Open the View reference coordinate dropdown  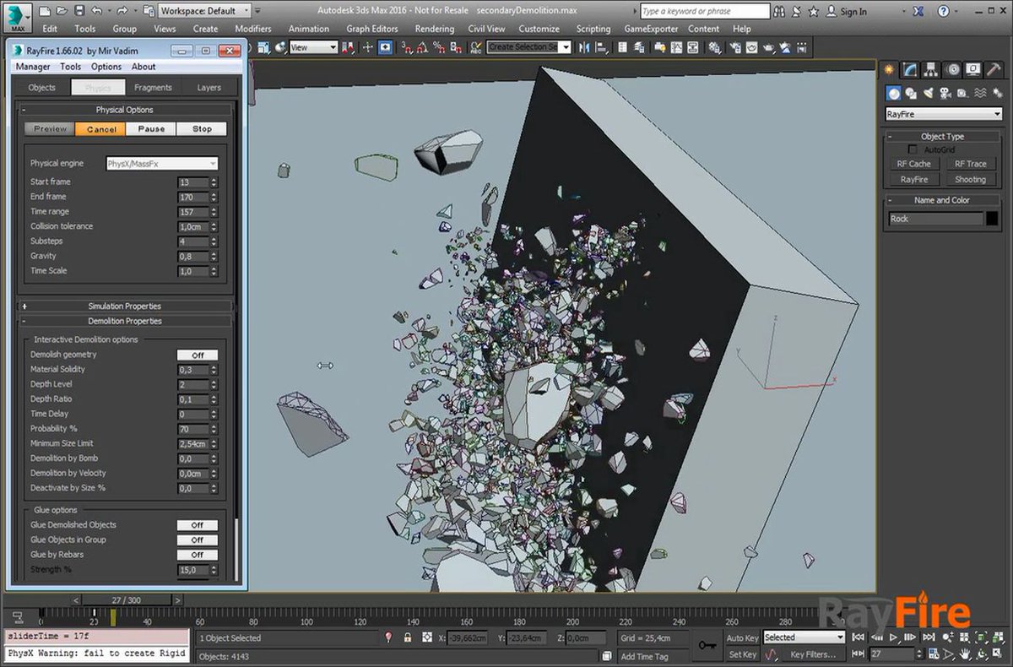[313, 47]
